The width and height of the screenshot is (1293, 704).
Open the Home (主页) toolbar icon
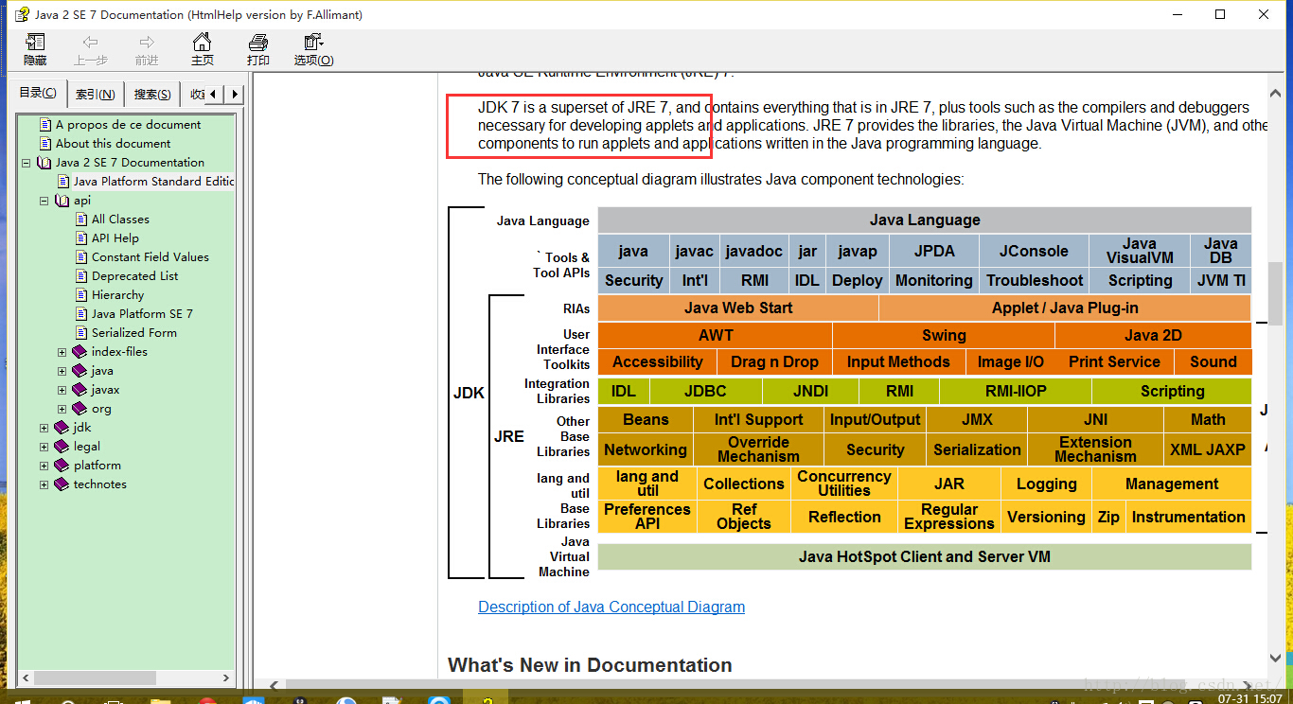click(202, 43)
